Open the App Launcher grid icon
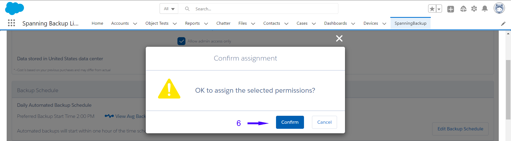The height and width of the screenshot is (141, 511). pyautogui.click(x=11, y=23)
